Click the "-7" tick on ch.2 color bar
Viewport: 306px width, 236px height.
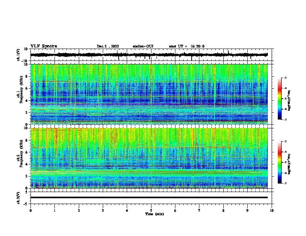point(285,183)
